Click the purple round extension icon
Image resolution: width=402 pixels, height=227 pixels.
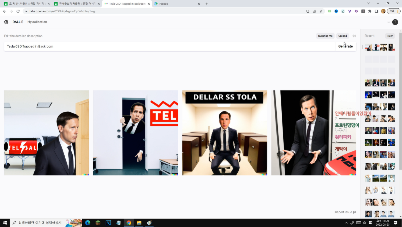(x=356, y=11)
